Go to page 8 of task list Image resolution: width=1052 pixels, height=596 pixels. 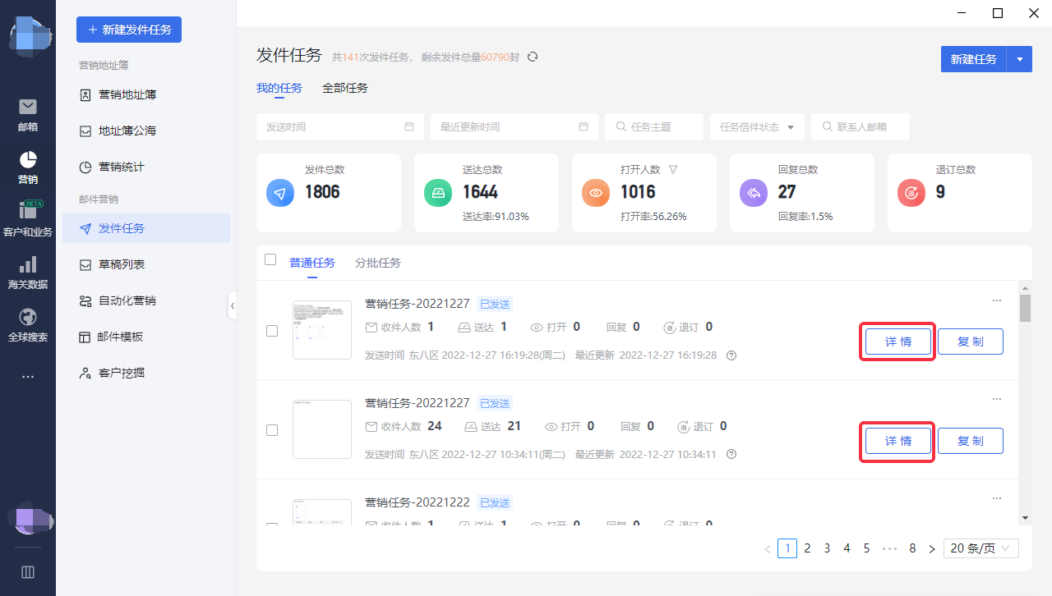[912, 548]
